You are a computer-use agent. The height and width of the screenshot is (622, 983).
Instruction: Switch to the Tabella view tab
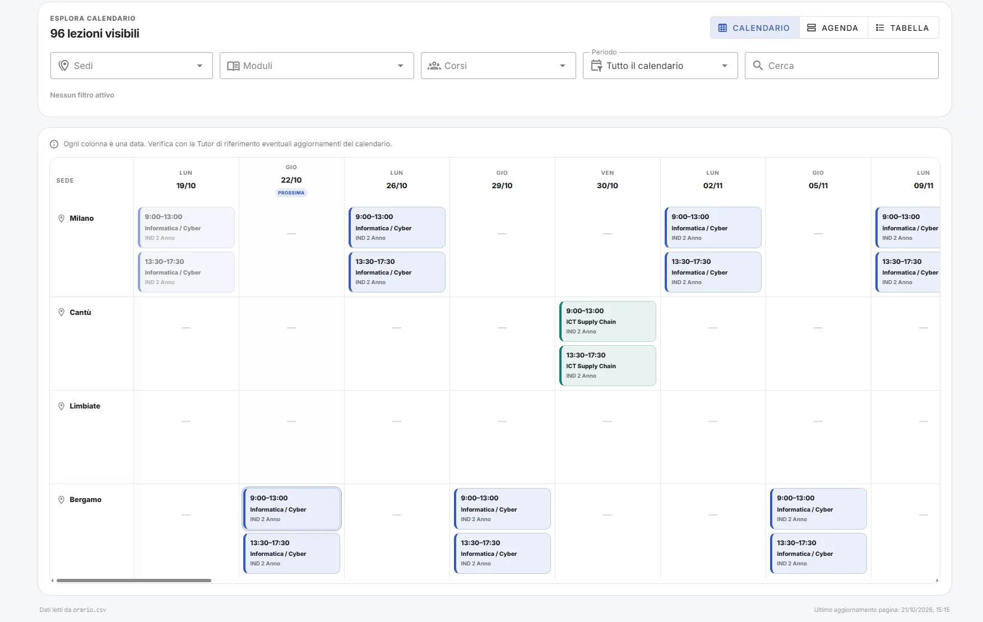pyautogui.click(x=903, y=27)
